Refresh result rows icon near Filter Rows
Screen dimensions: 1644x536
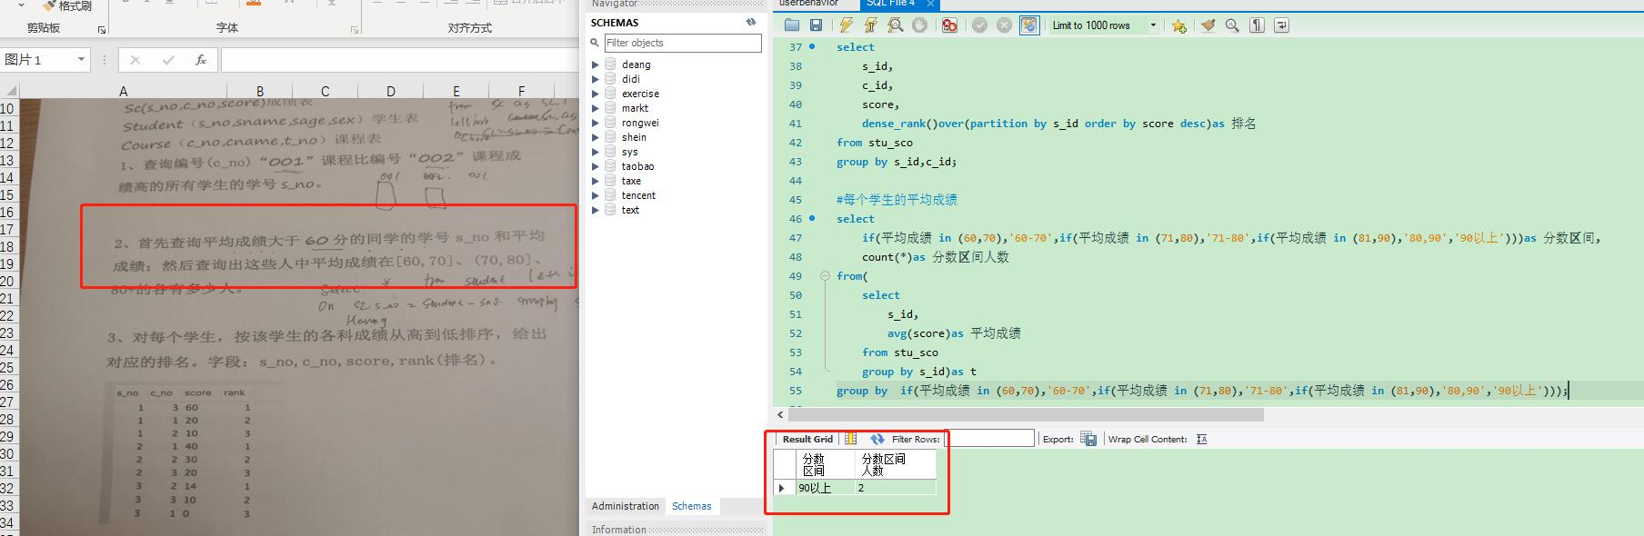[x=877, y=439]
